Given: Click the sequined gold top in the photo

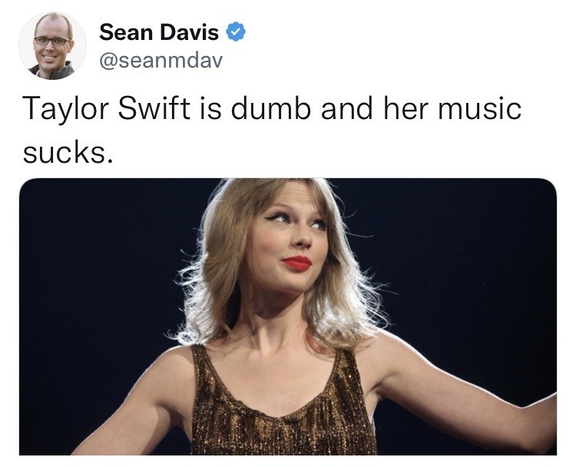Looking at the screenshot, I should [283, 412].
